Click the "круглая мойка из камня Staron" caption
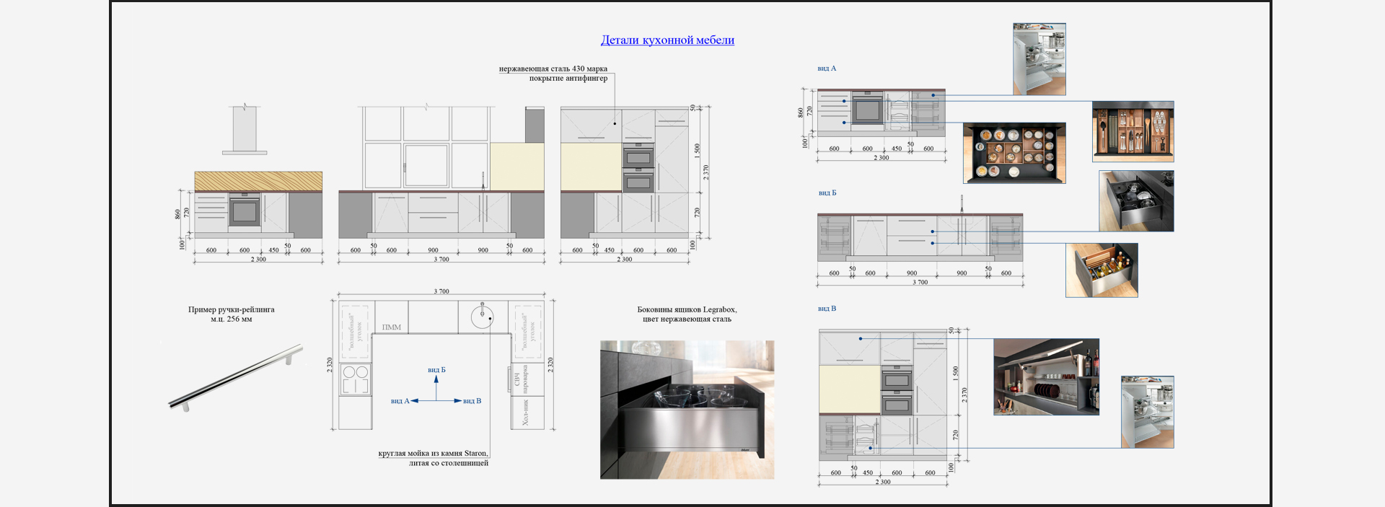 coord(433,454)
